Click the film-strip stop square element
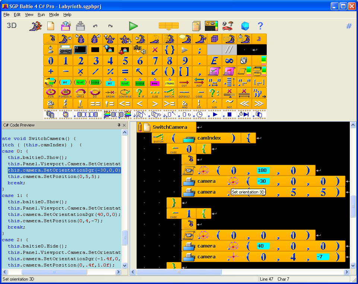This screenshot has height=284, width=358. coord(229,115)
